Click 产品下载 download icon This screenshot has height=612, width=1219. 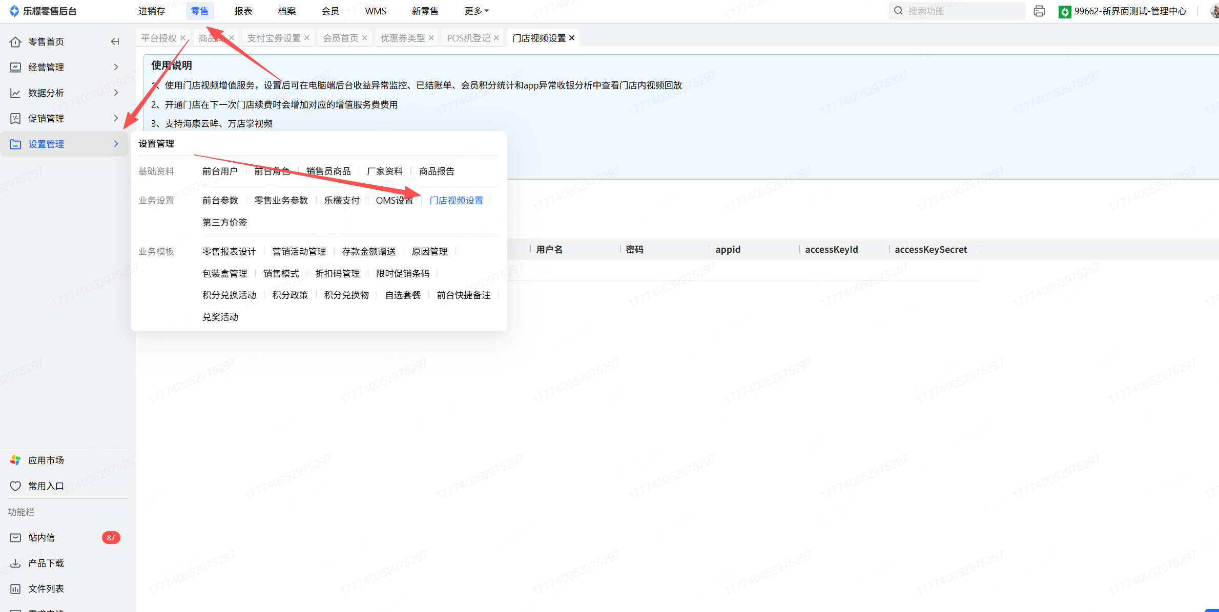15,563
